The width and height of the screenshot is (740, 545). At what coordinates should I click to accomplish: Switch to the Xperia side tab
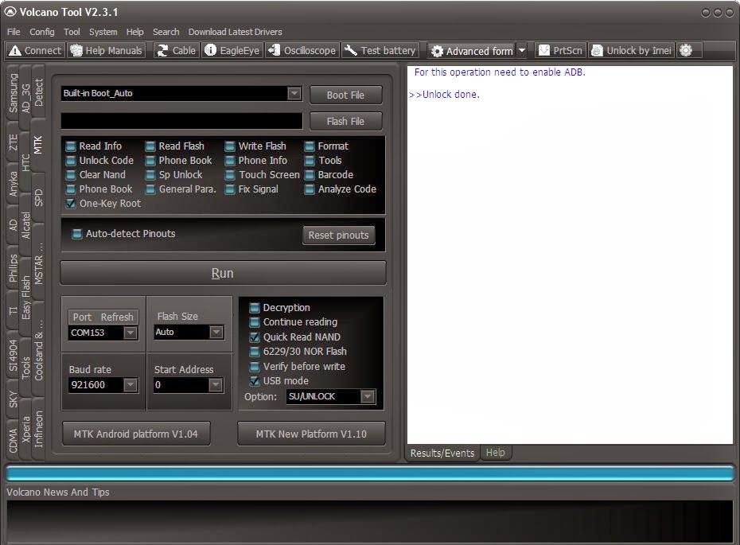point(26,430)
